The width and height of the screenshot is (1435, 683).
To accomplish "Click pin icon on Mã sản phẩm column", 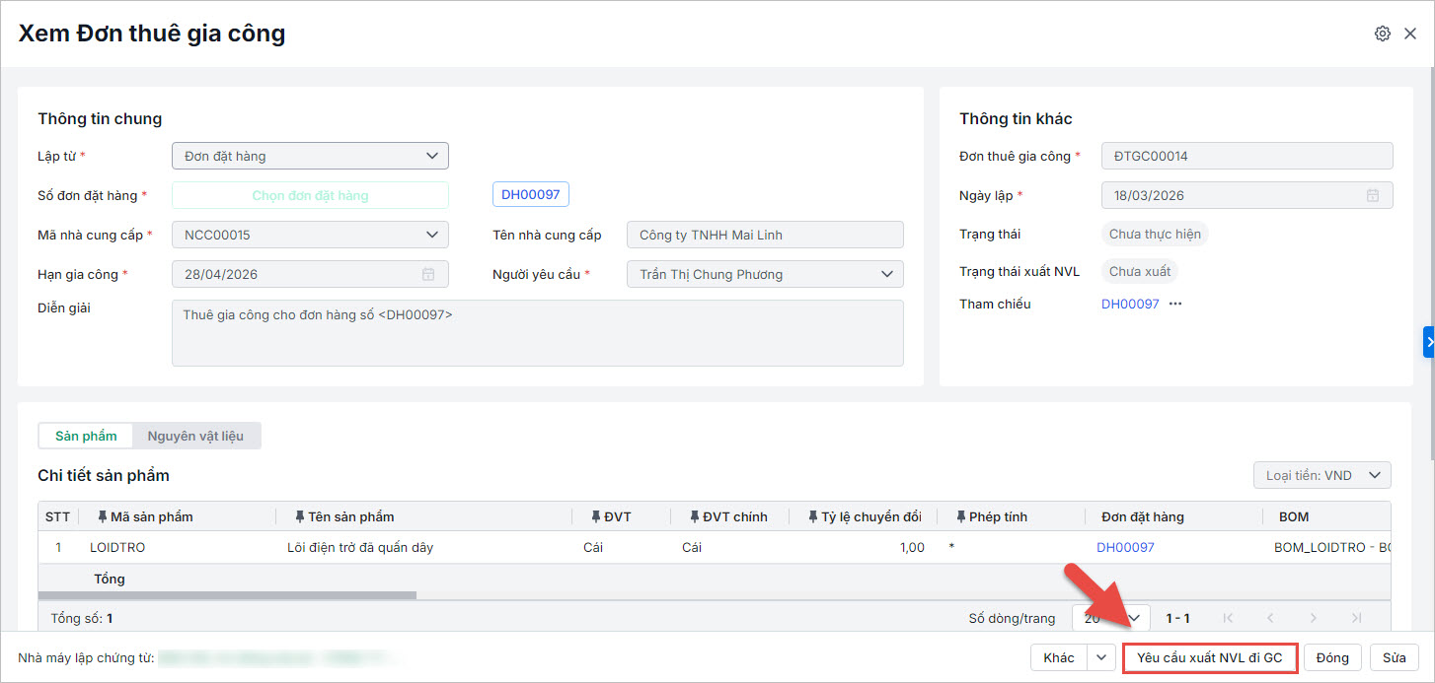I will tap(103, 516).
